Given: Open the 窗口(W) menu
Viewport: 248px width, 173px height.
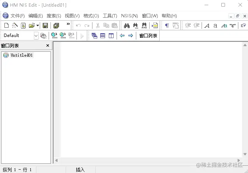Looking at the screenshot, I should pos(150,16).
